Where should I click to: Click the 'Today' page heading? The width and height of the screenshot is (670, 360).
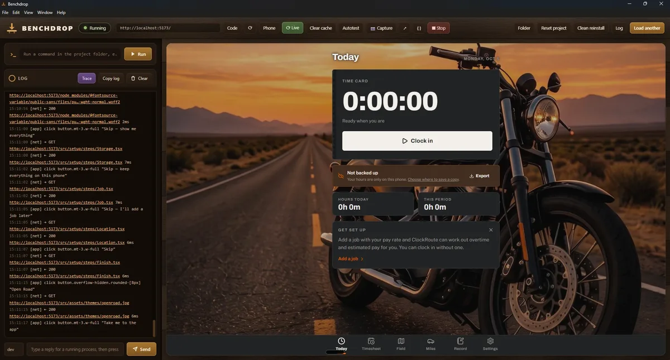[346, 57]
